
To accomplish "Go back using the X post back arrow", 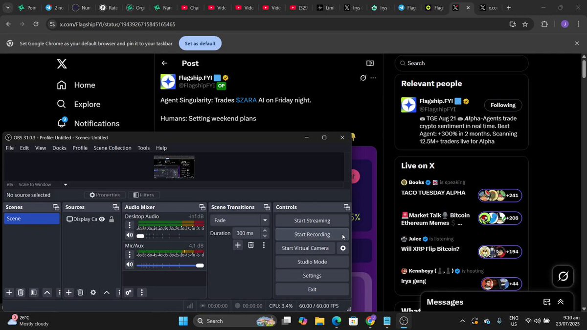I will point(164,63).
